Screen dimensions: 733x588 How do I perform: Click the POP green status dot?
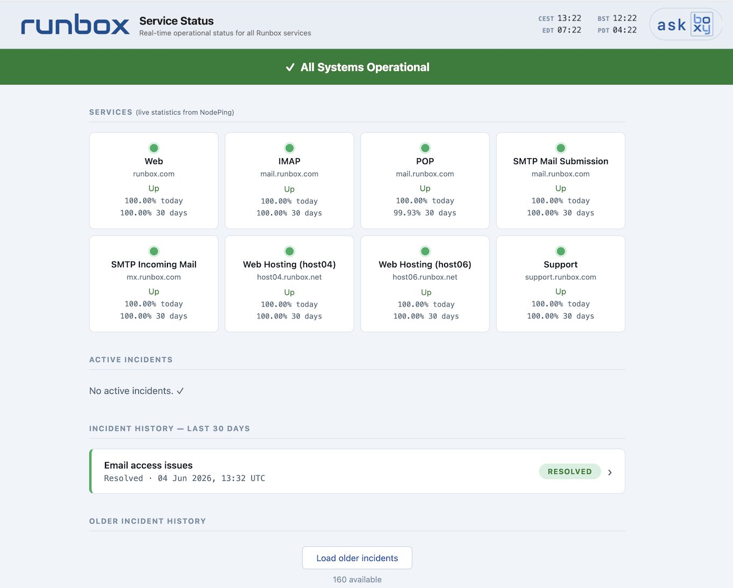click(x=425, y=148)
